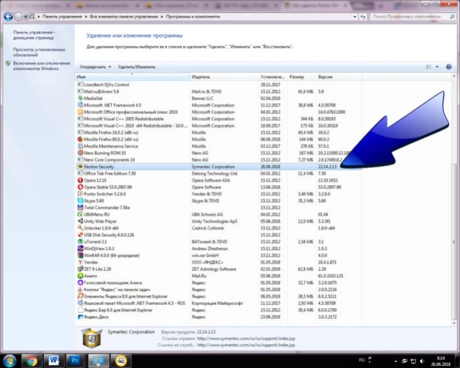Click the view mode icon in toolbar
This screenshot has height=368, width=460.
(428, 67)
